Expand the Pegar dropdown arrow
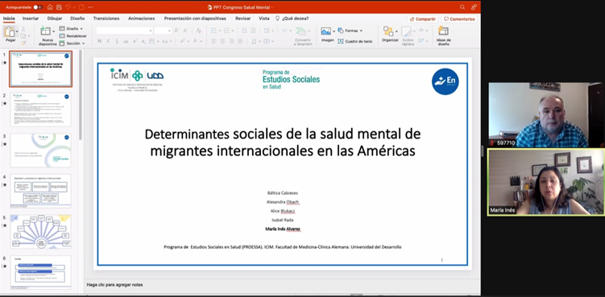This screenshot has width=605, height=297. [17, 31]
